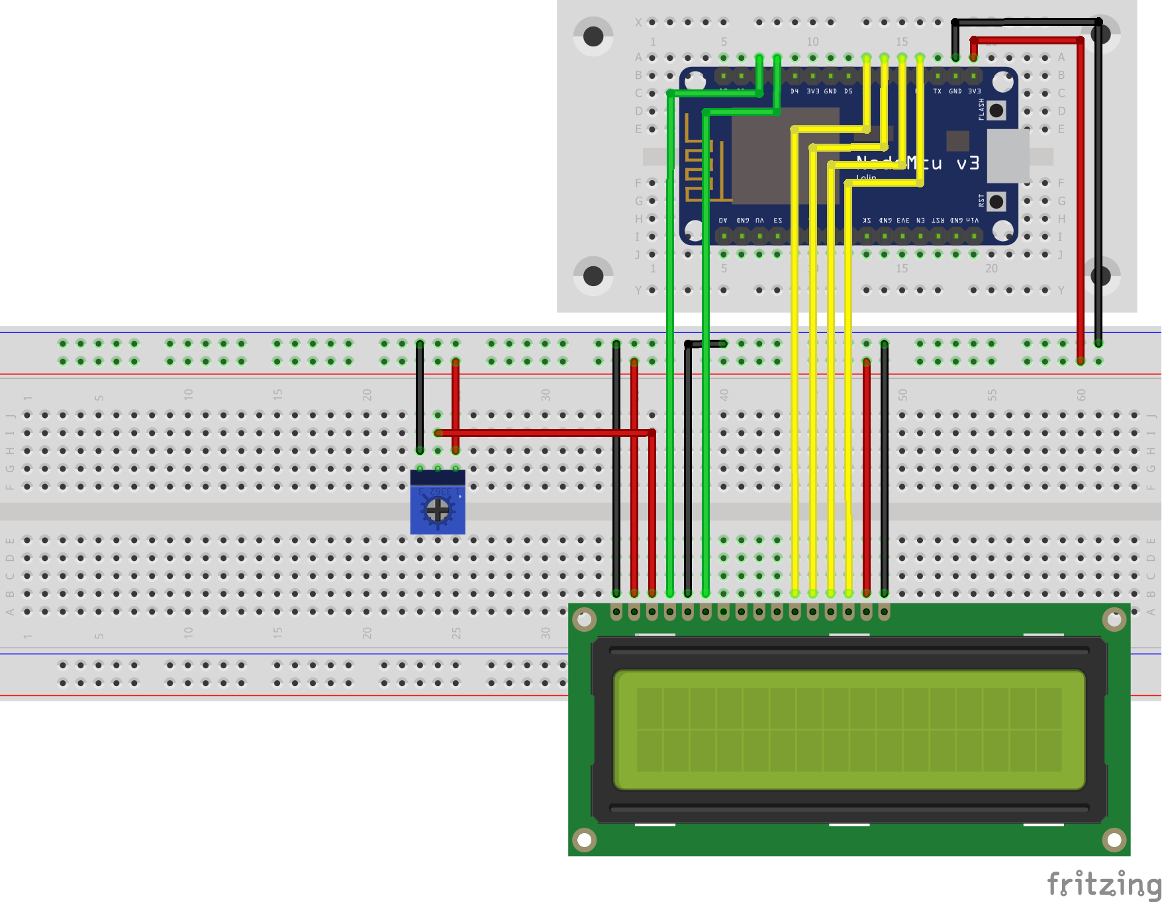Select the NodeMCU's silver USB port
The height and width of the screenshot is (902, 1162).
(1008, 156)
